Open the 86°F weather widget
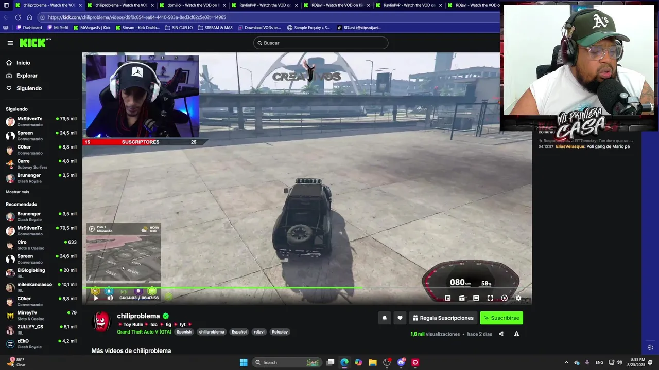The image size is (659, 370). [x=15, y=362]
